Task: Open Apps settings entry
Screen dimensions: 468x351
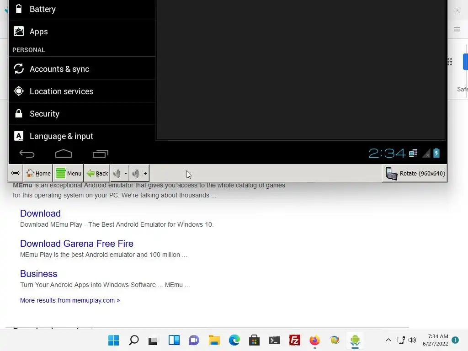Action: coord(82,32)
